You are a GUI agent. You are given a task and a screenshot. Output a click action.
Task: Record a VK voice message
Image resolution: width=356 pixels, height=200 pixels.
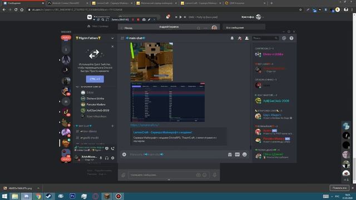point(215,175)
